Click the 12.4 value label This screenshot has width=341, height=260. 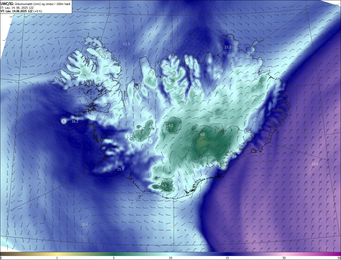(84, 224)
